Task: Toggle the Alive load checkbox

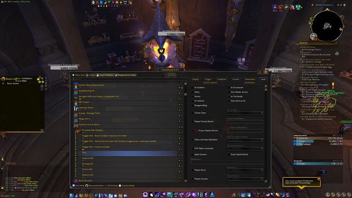Action: point(193,92)
